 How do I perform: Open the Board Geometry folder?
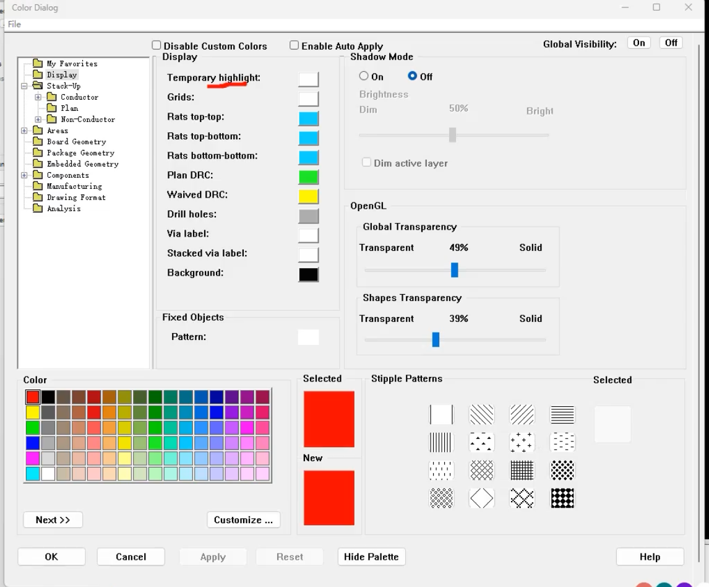(76, 142)
